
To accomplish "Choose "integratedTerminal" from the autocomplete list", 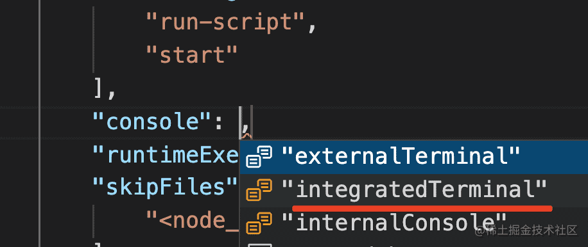I will [x=413, y=190].
